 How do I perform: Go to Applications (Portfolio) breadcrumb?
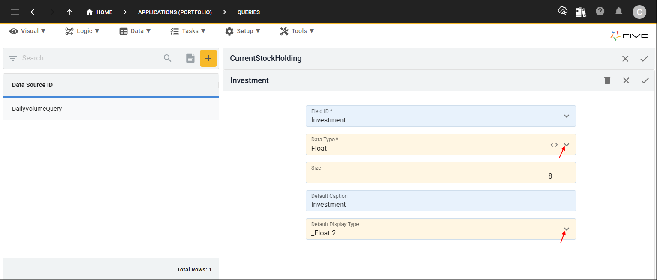click(175, 12)
